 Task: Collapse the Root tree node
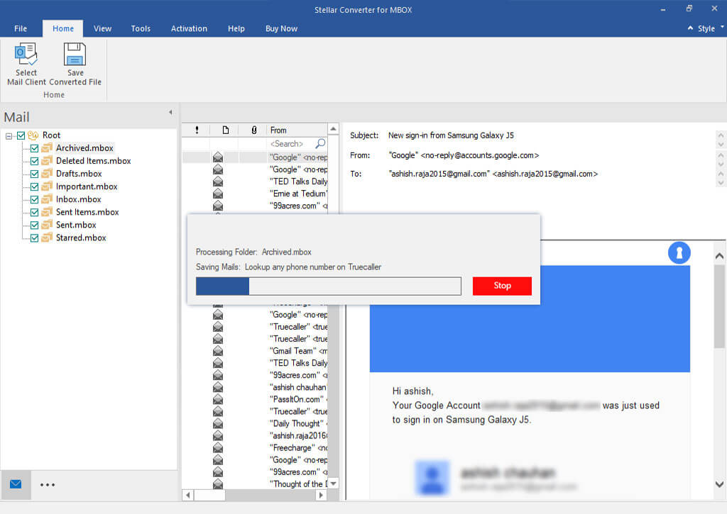point(9,136)
